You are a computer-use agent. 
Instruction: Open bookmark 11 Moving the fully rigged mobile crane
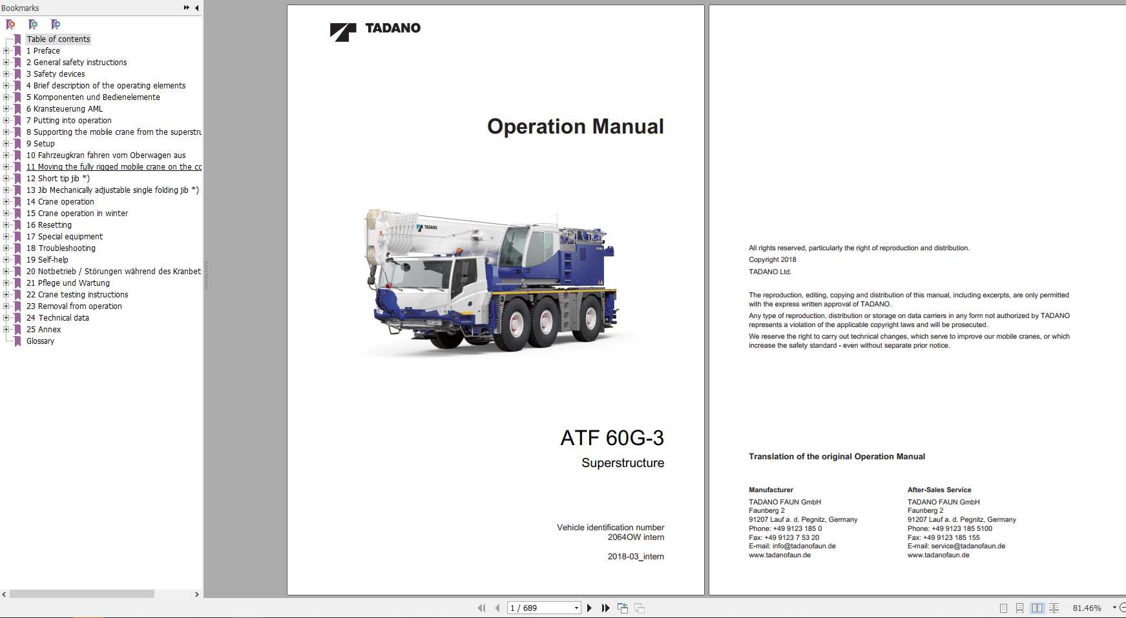pos(114,166)
